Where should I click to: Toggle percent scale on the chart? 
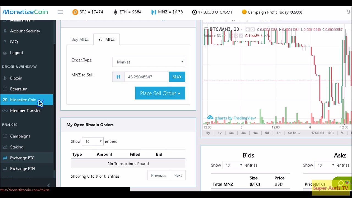(x=342, y=133)
